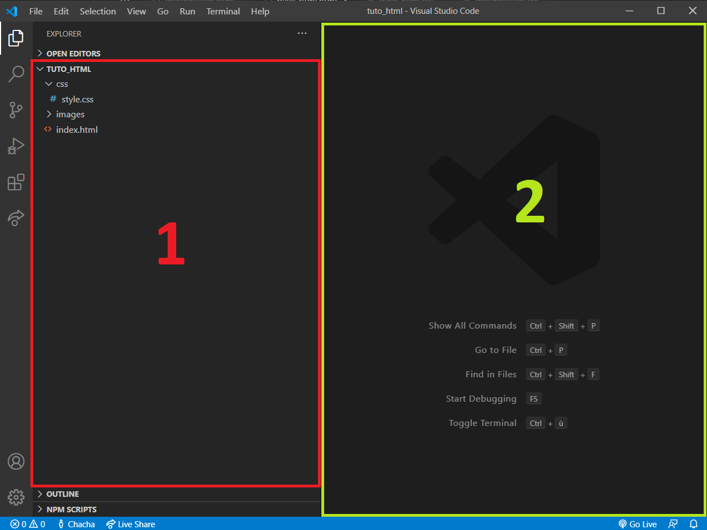
Task: Minimize the VS Code window
Action: point(629,11)
